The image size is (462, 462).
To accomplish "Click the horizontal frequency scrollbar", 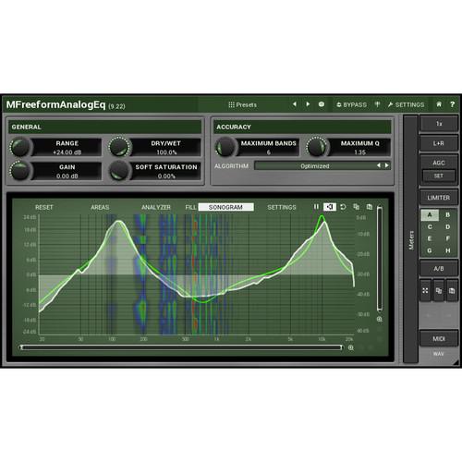I will point(181,347).
